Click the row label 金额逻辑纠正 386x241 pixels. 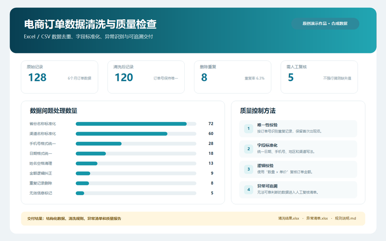click(x=41, y=174)
